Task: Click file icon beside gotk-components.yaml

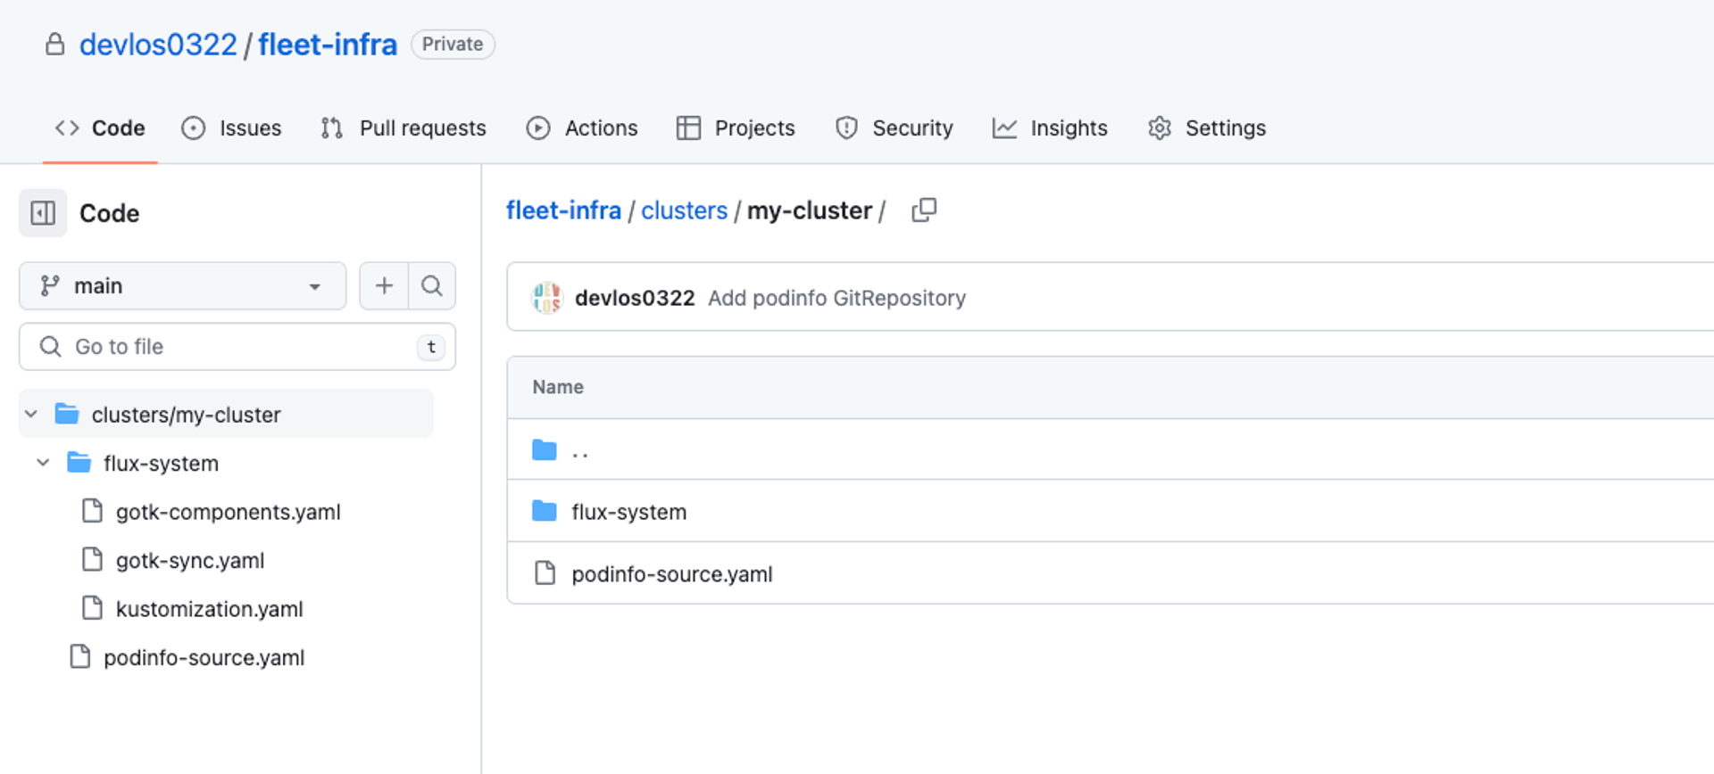Action: click(x=92, y=511)
